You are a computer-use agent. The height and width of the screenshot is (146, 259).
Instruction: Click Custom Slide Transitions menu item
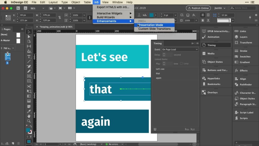click(x=154, y=29)
